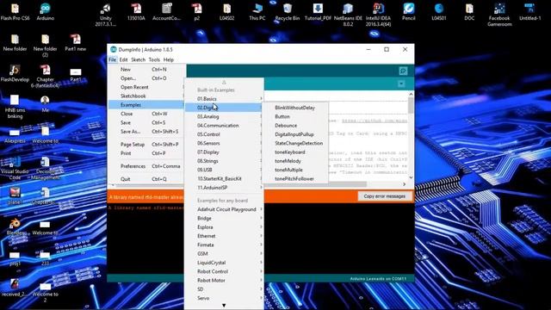Expand Adafruit Circuit Playground examples
The height and width of the screenshot is (310, 551).
(x=224, y=209)
